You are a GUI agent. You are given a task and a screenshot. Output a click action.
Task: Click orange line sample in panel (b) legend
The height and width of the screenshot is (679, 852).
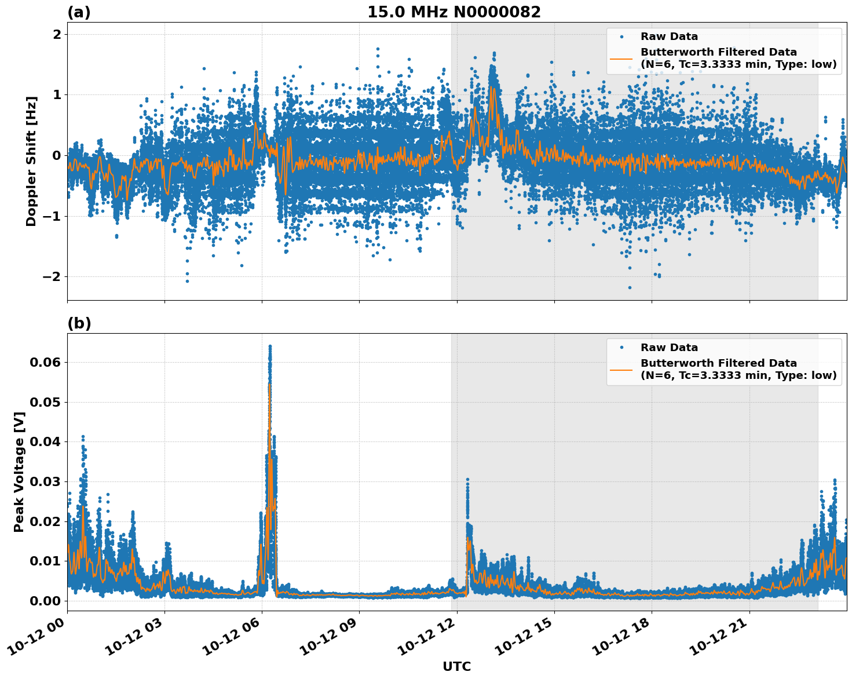click(x=621, y=370)
